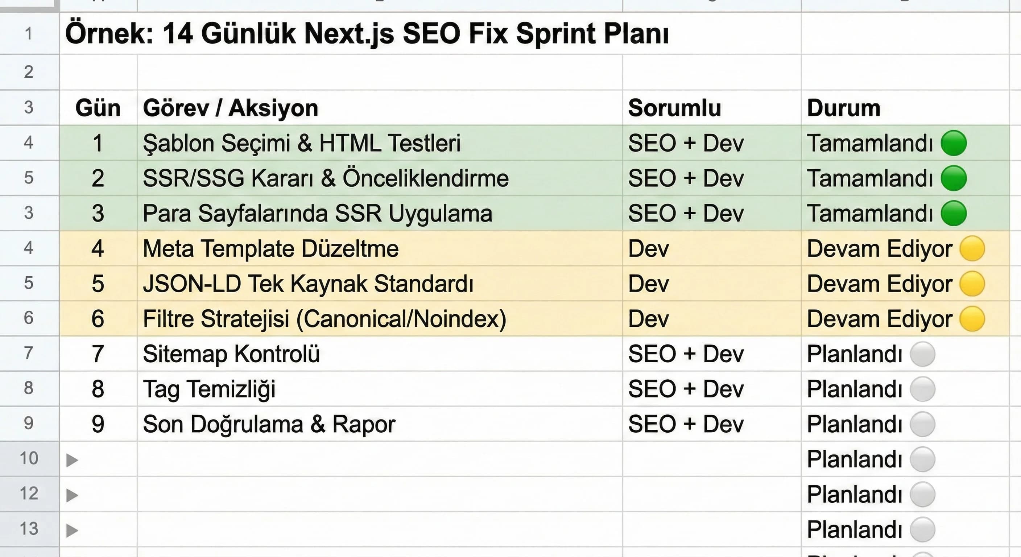This screenshot has height=557, width=1021.
Task: Expand the triangle in row 10
Action: tap(72, 460)
